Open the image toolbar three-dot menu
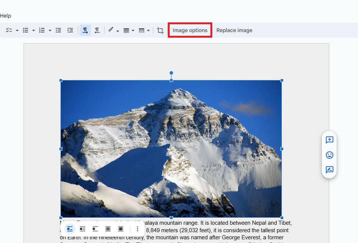 tap(138, 228)
